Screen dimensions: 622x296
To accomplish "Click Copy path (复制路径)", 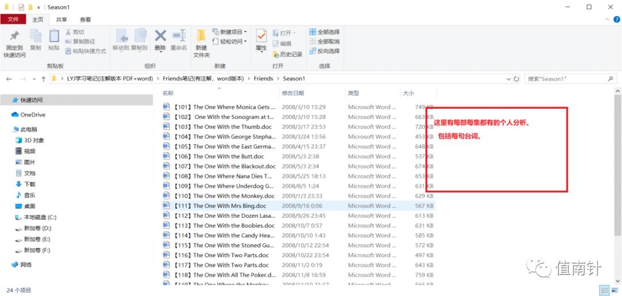I will 79,41.
